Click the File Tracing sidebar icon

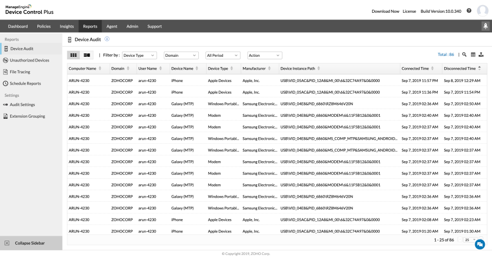pos(5,72)
